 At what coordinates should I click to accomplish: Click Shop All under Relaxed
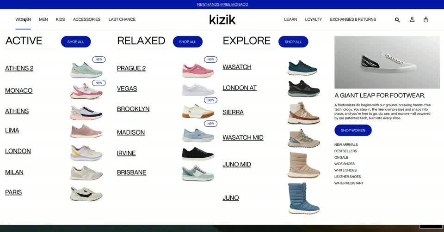tap(188, 42)
